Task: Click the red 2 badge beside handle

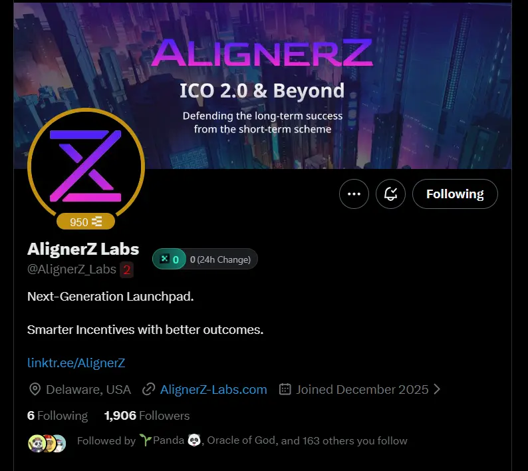Action: [x=126, y=269]
